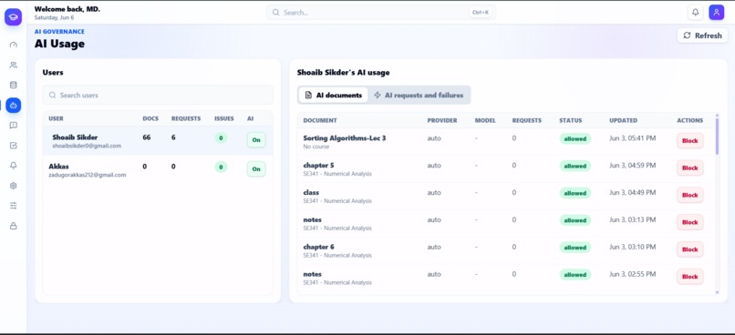Select the Shoaib Sikder user row
Image resolution: width=735 pixels, height=335 pixels.
click(x=158, y=141)
